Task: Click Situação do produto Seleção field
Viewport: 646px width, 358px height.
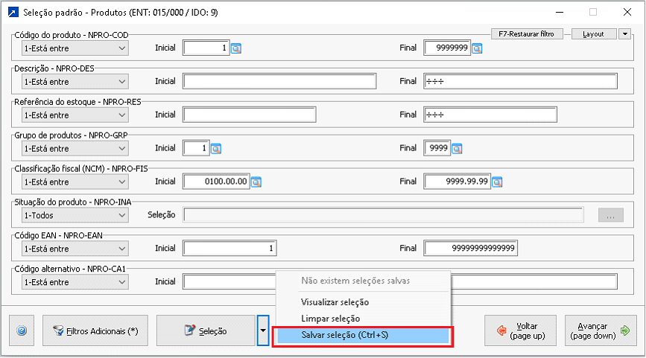Action: [x=384, y=215]
